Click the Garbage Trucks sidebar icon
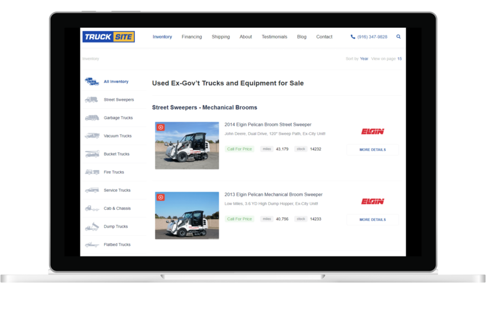This screenshot has width=488, height=311. tap(92, 118)
